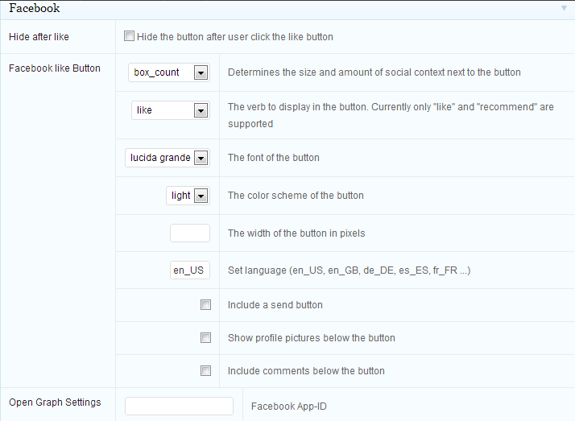Click the arrow button of box_count selector

click(x=201, y=72)
